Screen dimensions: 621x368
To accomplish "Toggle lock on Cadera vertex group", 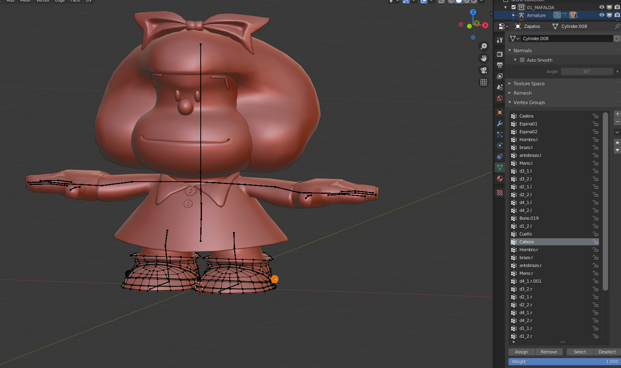I will (595, 116).
